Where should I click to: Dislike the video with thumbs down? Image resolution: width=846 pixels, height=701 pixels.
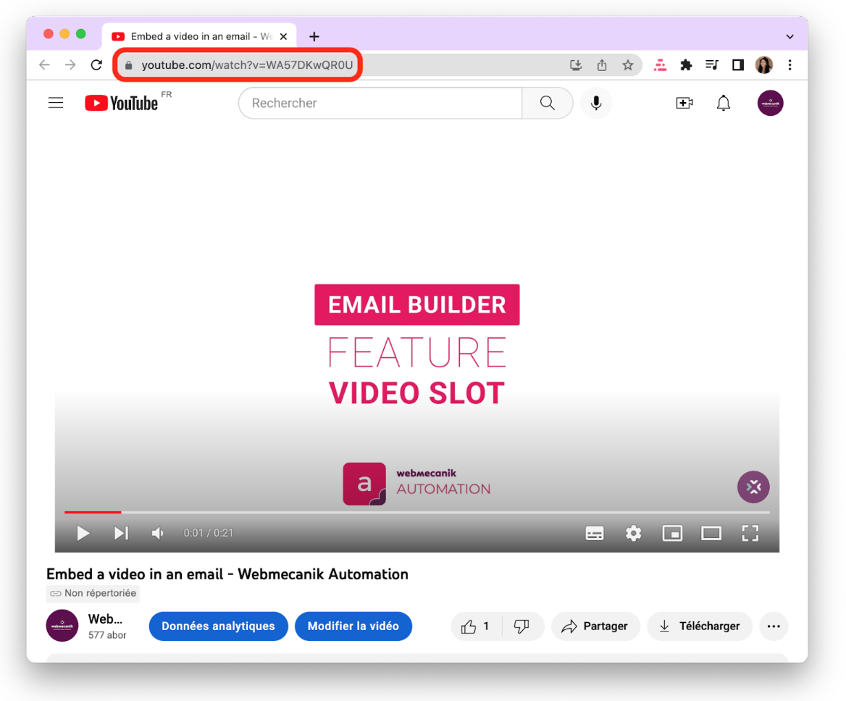tap(522, 626)
